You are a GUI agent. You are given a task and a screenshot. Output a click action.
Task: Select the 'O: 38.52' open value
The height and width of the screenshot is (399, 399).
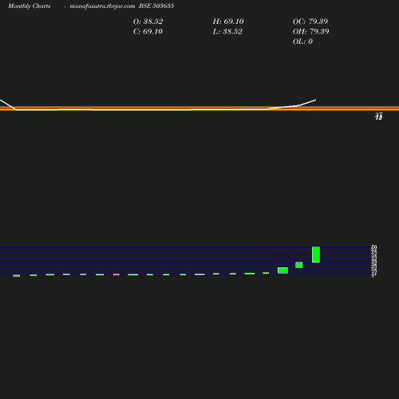(148, 22)
